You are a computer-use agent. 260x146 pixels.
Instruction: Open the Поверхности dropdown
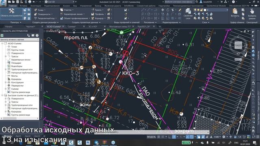point(43,14)
